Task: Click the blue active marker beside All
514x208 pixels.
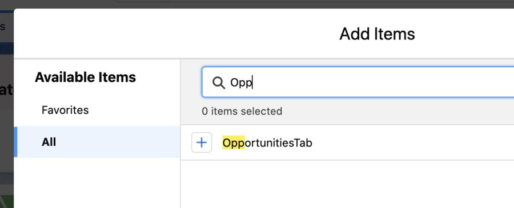Action: click(x=15, y=142)
